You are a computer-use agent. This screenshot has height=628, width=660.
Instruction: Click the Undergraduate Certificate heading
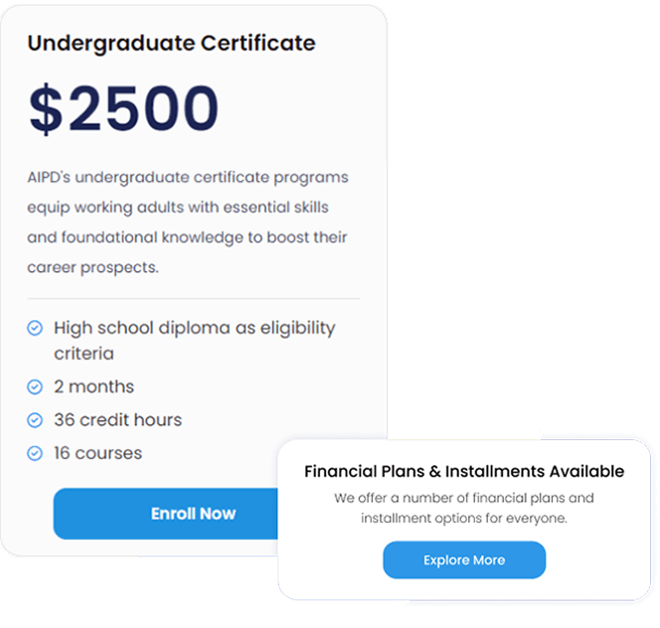(171, 44)
